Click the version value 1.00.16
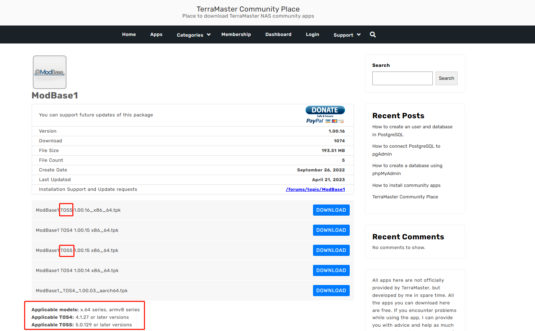Screen dimensions: 535x331 point(336,131)
